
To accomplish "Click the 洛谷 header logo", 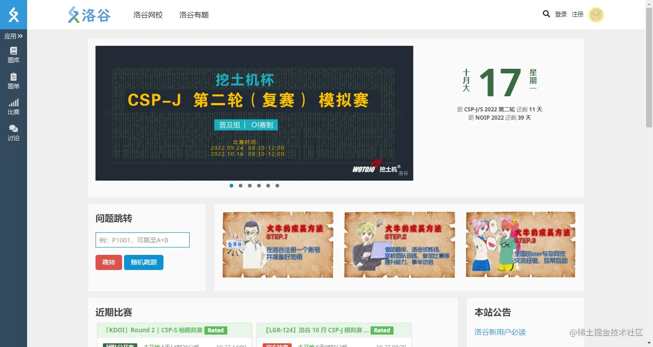I will click(x=89, y=15).
